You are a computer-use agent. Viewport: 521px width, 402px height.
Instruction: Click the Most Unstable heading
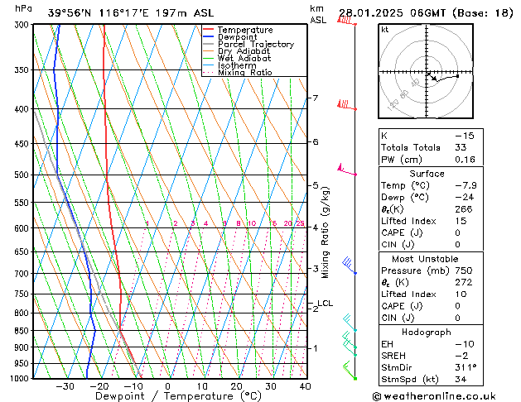click(x=425, y=259)
